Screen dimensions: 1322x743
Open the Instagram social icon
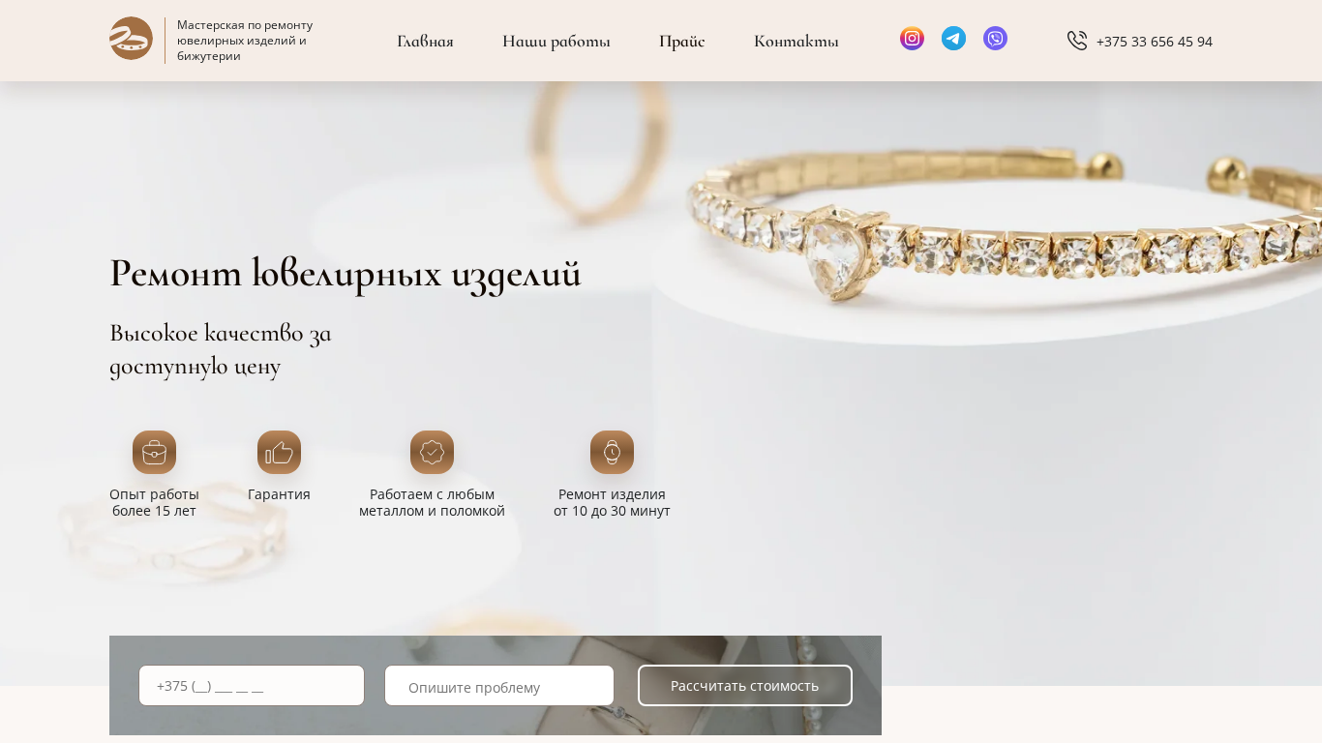pos(912,39)
